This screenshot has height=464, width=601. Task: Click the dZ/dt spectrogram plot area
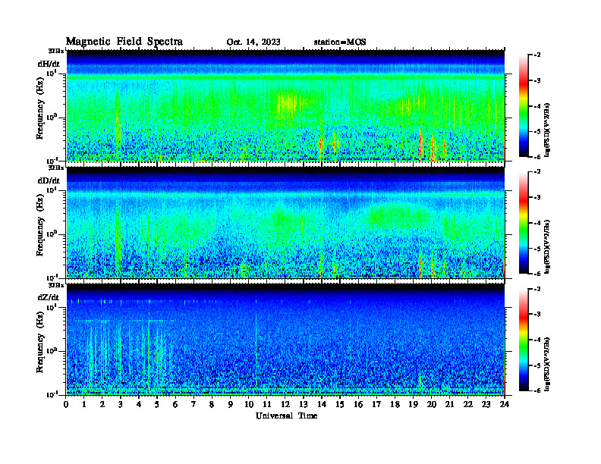coord(285,340)
